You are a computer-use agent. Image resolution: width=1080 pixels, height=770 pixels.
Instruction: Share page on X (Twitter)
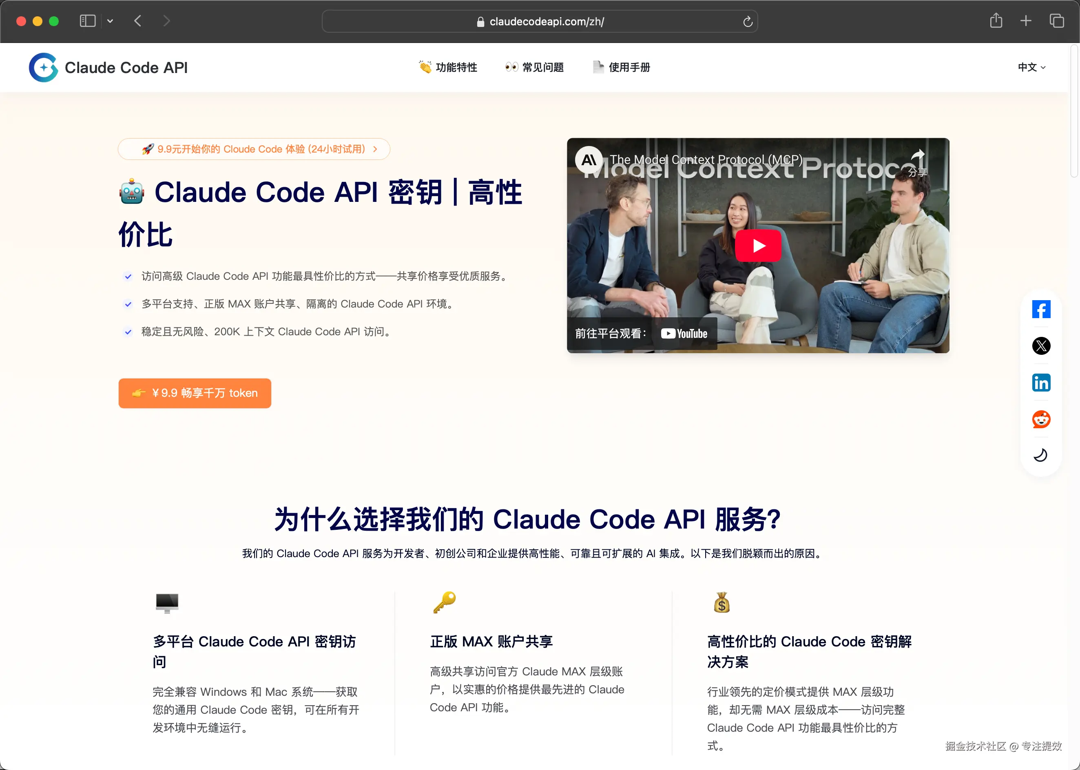(1041, 346)
